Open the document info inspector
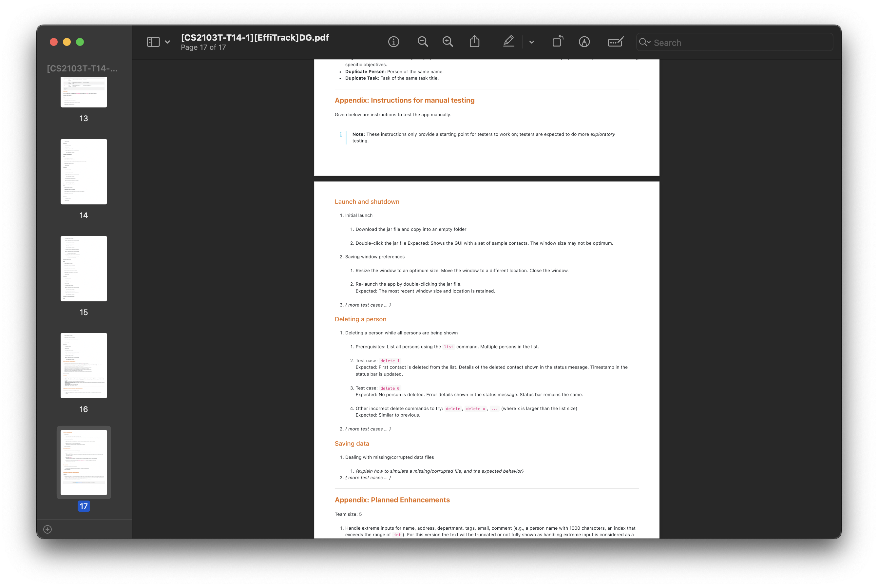878x587 pixels. point(393,42)
